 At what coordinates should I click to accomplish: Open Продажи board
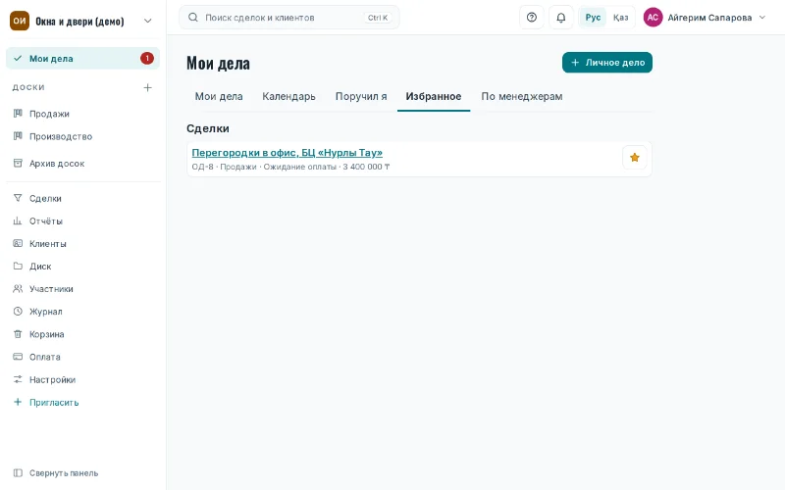click(x=82, y=114)
